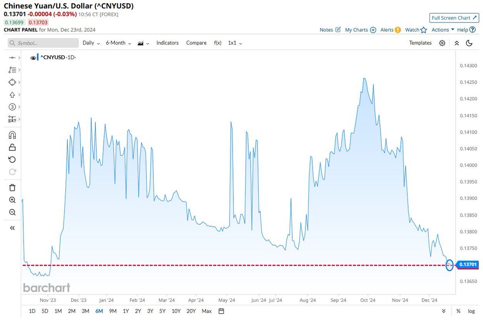Open the Compare menu

[x=196, y=43]
